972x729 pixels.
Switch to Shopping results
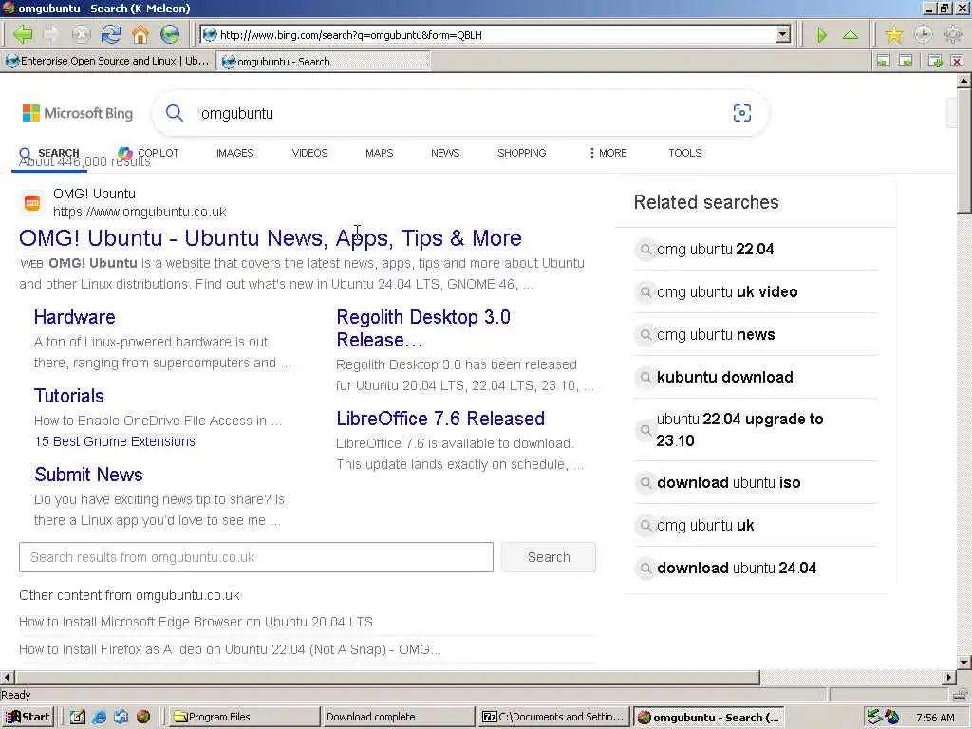pos(521,153)
